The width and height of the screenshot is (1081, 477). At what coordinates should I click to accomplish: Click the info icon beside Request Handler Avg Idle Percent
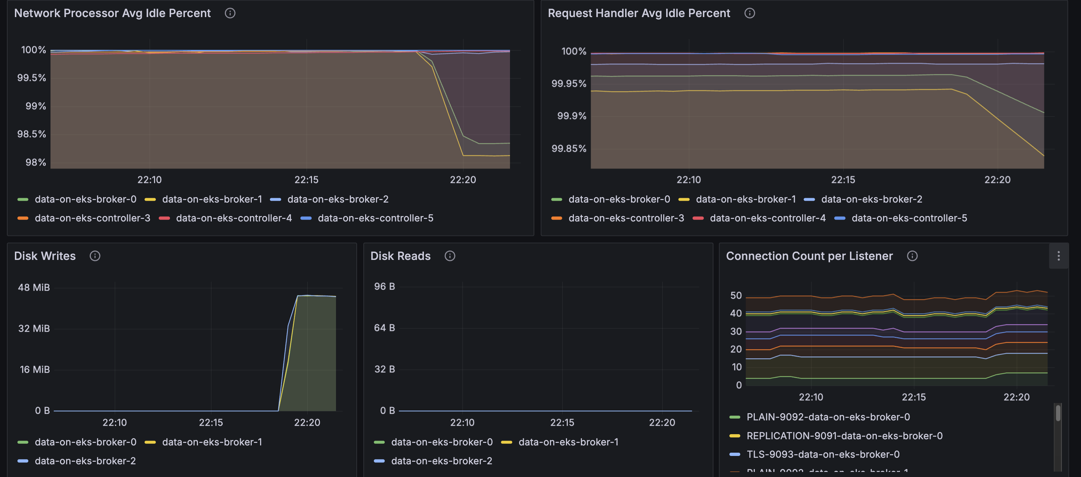pos(749,13)
